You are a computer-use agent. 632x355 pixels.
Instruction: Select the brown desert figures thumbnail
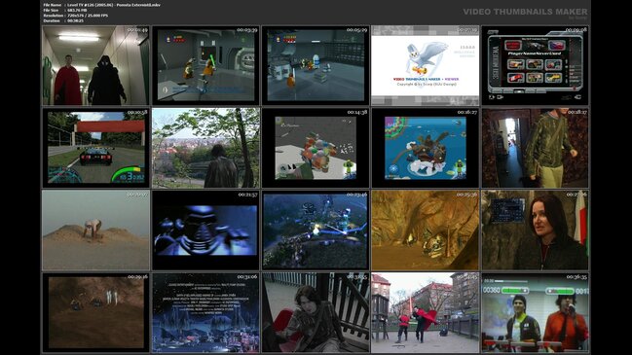pos(95,313)
